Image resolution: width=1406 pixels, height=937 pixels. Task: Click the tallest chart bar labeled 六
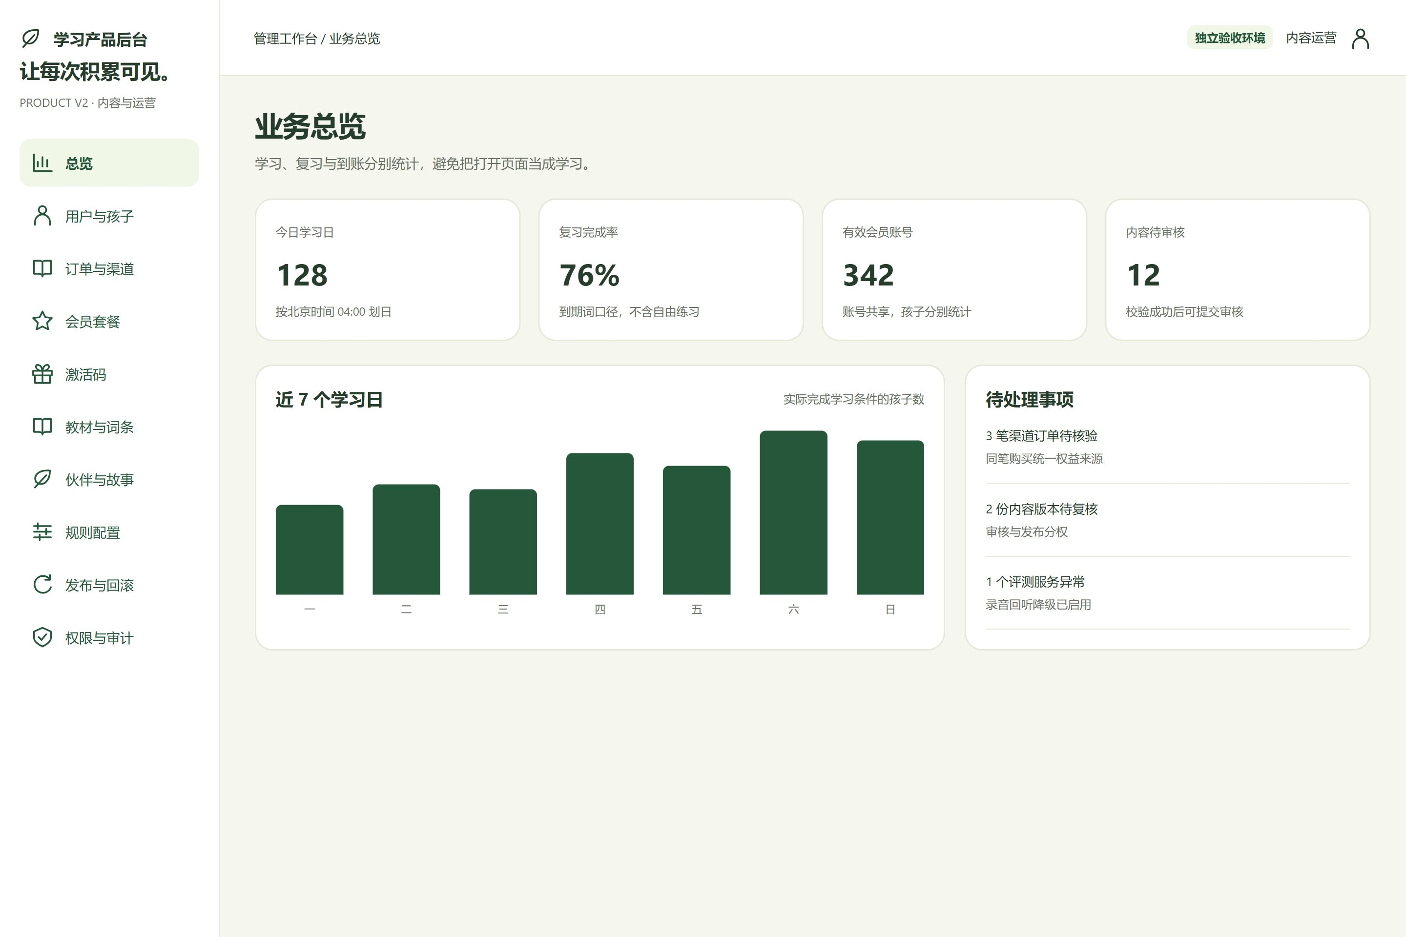point(793,513)
